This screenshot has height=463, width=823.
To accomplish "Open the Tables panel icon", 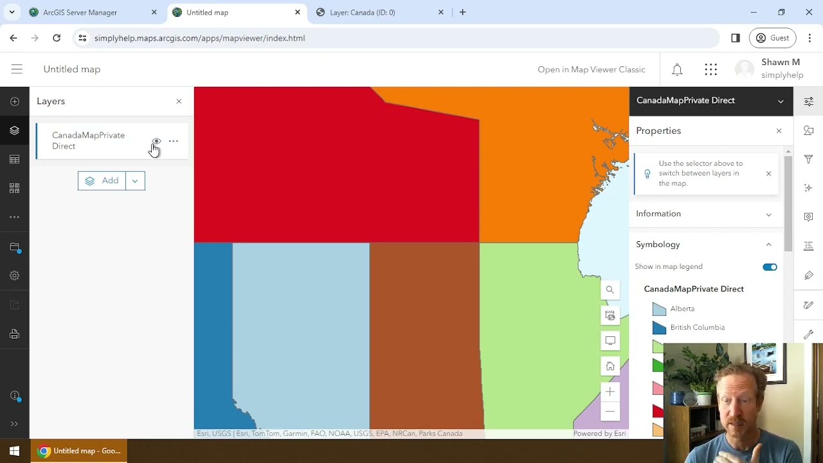I will (x=14, y=159).
